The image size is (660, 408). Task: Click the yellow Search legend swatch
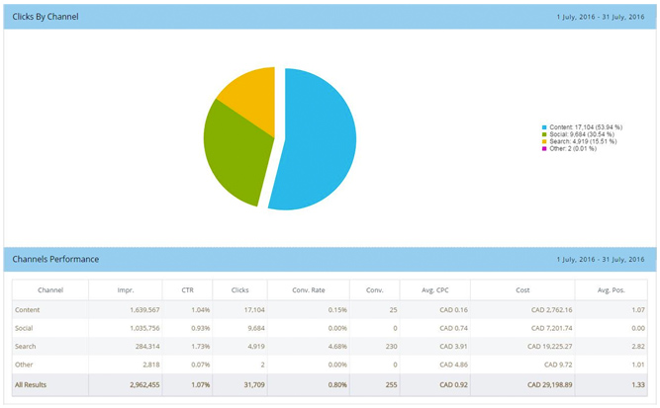544,141
